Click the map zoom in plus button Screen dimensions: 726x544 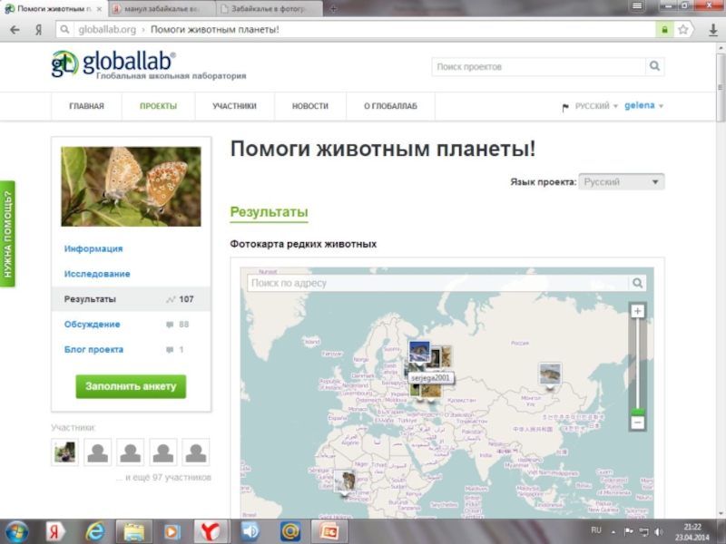pos(637,311)
